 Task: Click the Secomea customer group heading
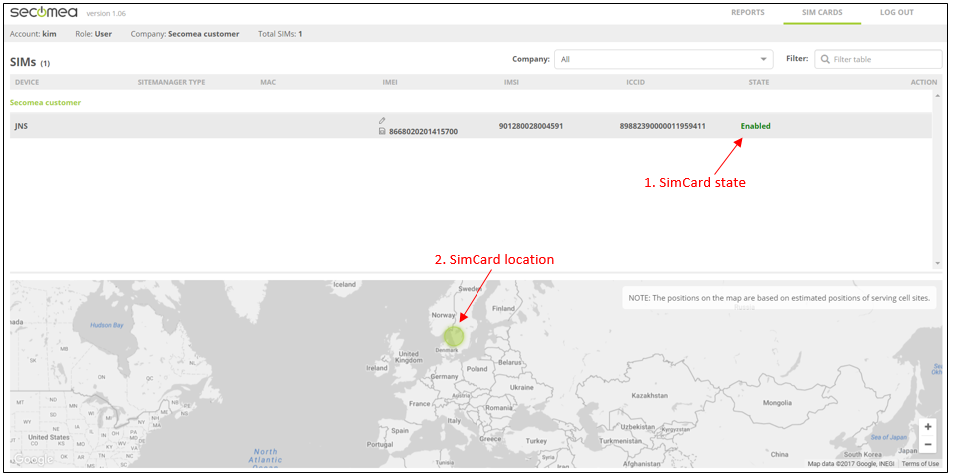45,102
